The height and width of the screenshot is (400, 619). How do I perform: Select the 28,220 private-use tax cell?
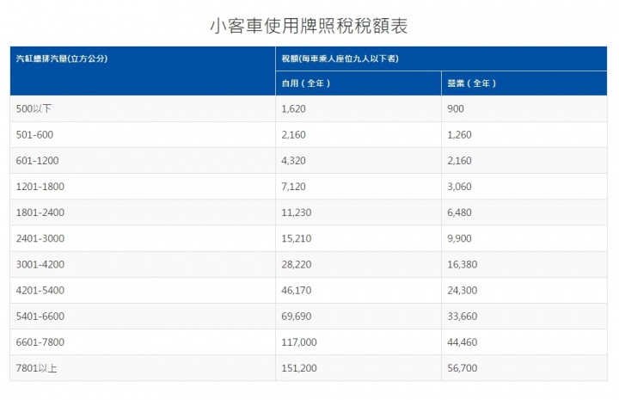pos(297,264)
